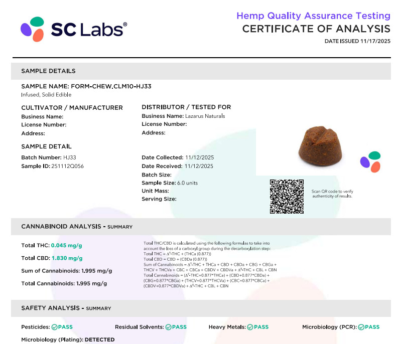Click the 'Sample Size: 6.0 units' entry

170,183
